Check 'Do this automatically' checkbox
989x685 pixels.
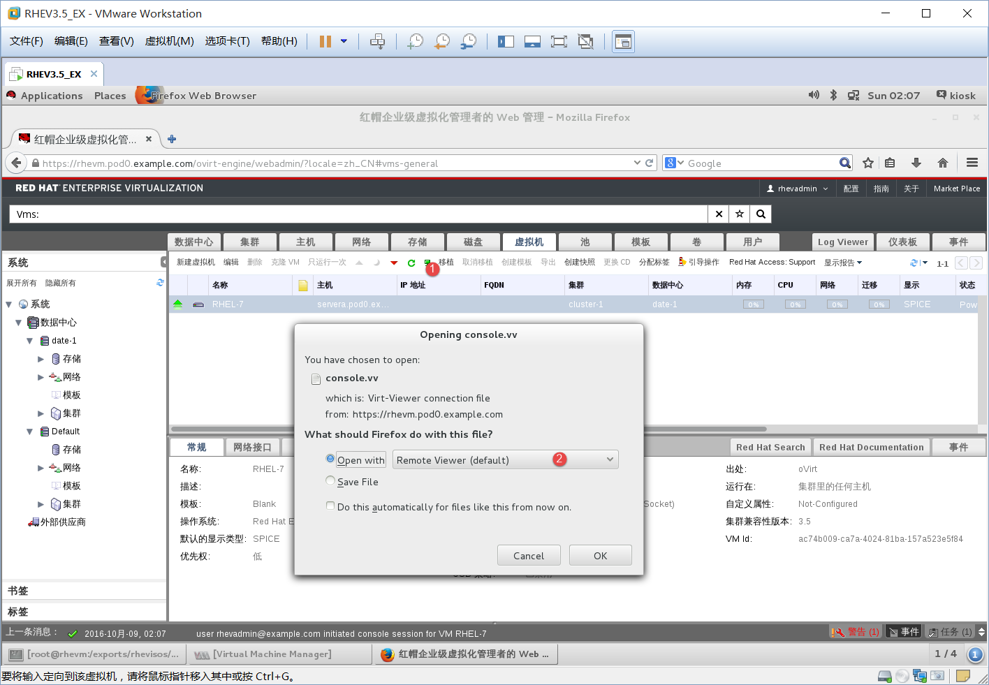330,506
